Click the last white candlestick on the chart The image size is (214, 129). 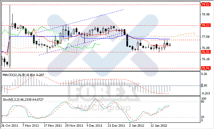(170, 45)
